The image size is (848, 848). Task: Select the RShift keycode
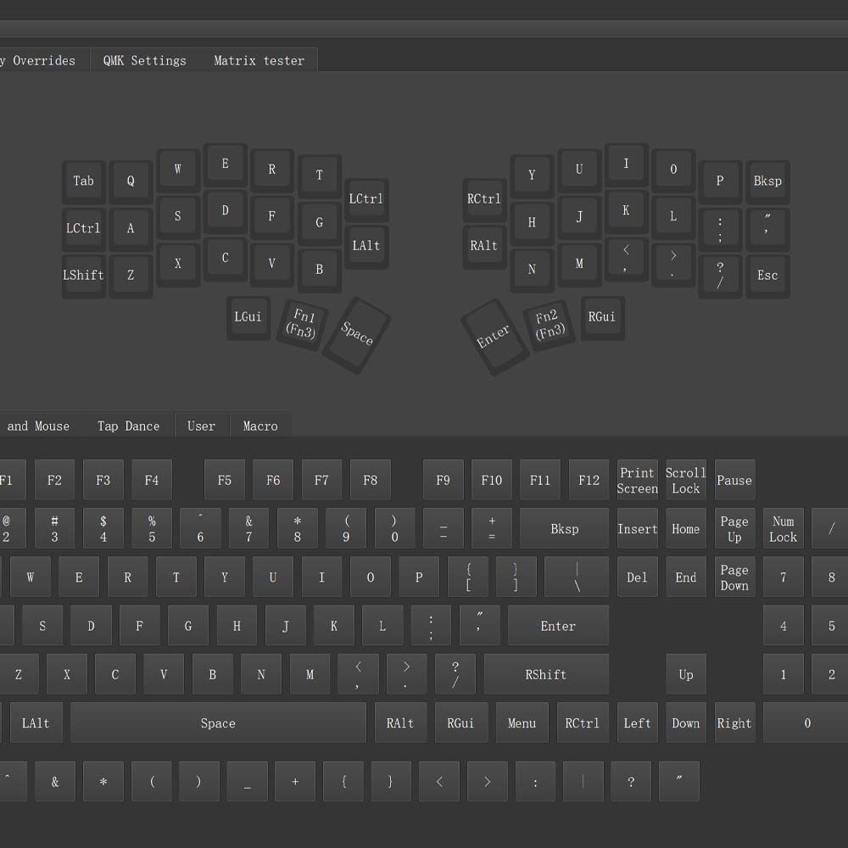(x=545, y=675)
